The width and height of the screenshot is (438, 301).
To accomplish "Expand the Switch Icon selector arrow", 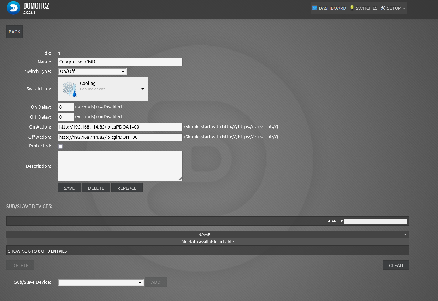I will (143, 89).
